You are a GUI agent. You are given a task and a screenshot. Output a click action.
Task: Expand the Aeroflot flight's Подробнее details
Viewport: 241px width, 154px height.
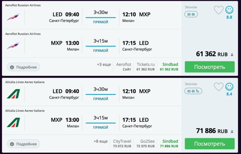24,67
